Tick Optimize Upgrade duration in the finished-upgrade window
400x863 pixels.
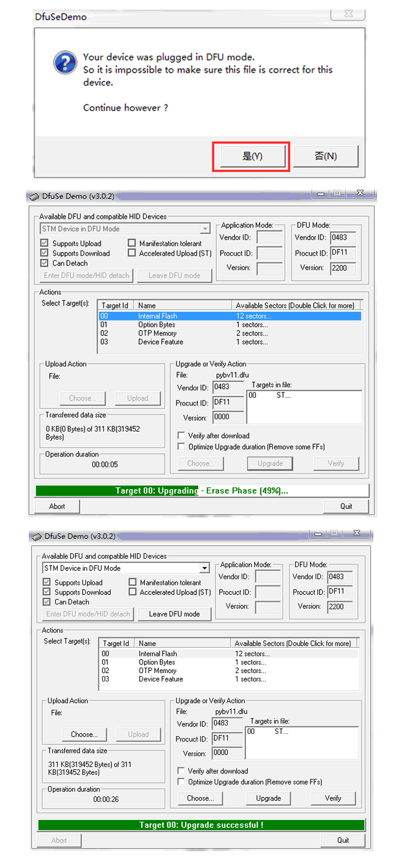(x=181, y=782)
